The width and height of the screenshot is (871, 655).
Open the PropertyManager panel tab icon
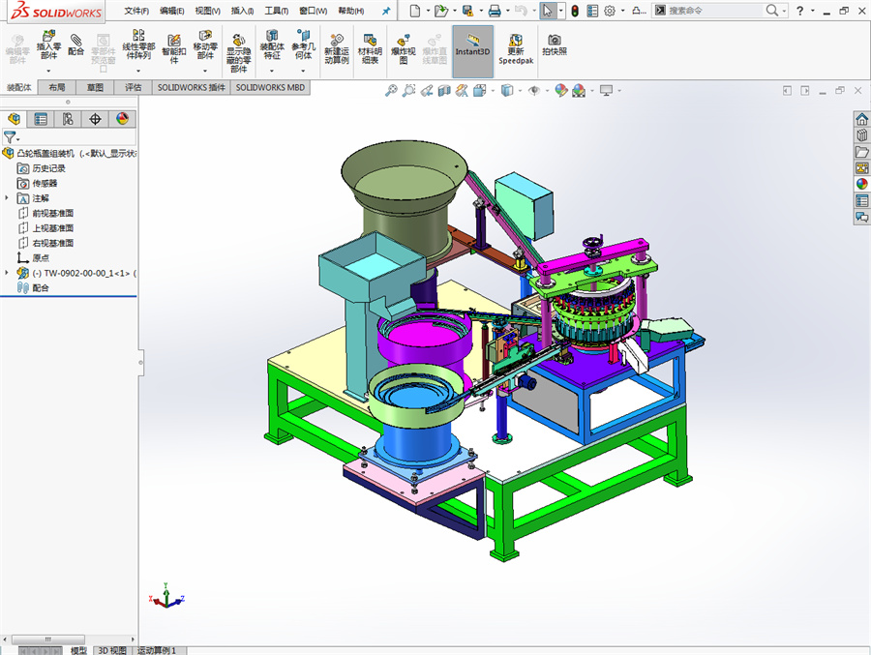[41, 119]
